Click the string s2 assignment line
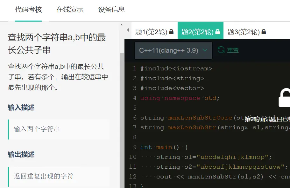The width and height of the screenshot is (290, 188). click(x=222, y=167)
